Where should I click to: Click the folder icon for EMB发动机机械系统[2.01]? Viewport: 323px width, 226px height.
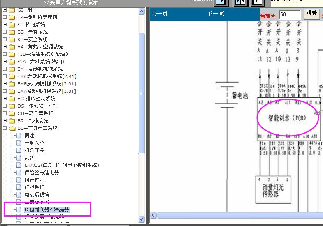(12, 84)
